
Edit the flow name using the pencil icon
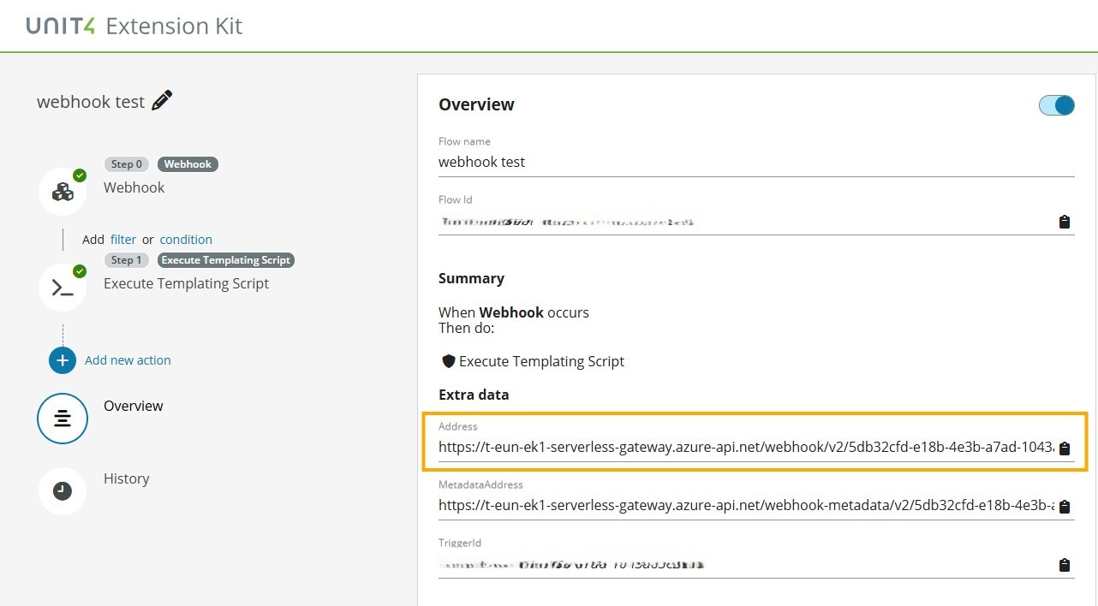point(161,100)
